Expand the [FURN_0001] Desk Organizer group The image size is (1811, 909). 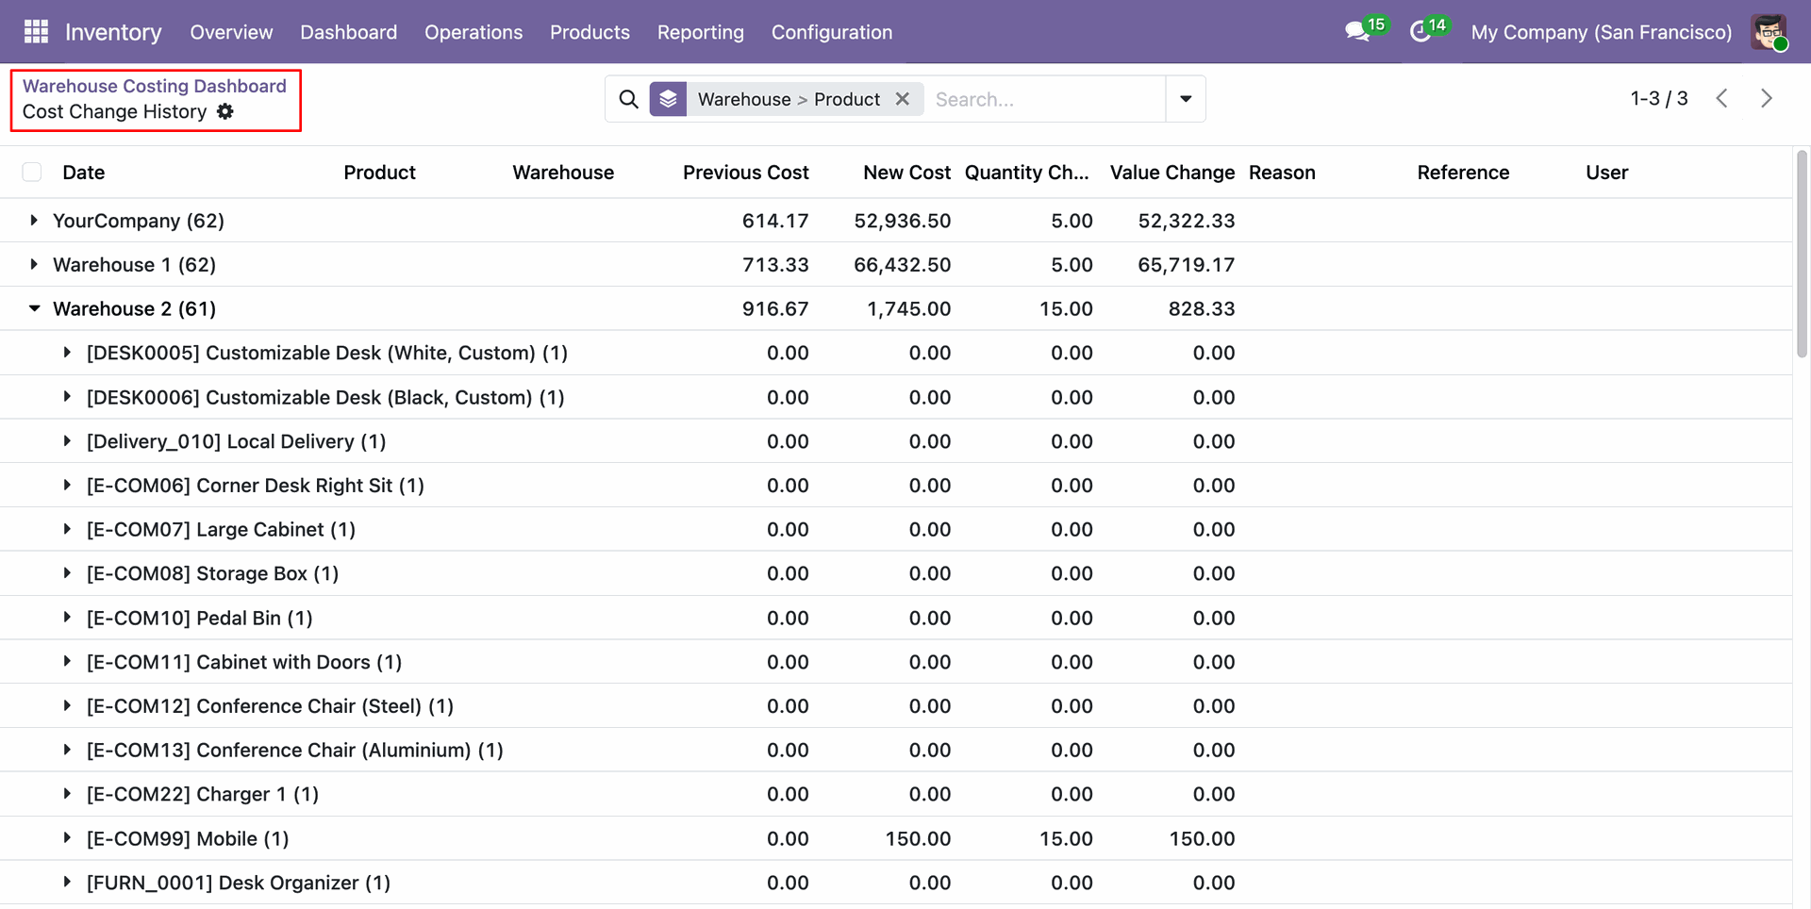pyautogui.click(x=67, y=883)
